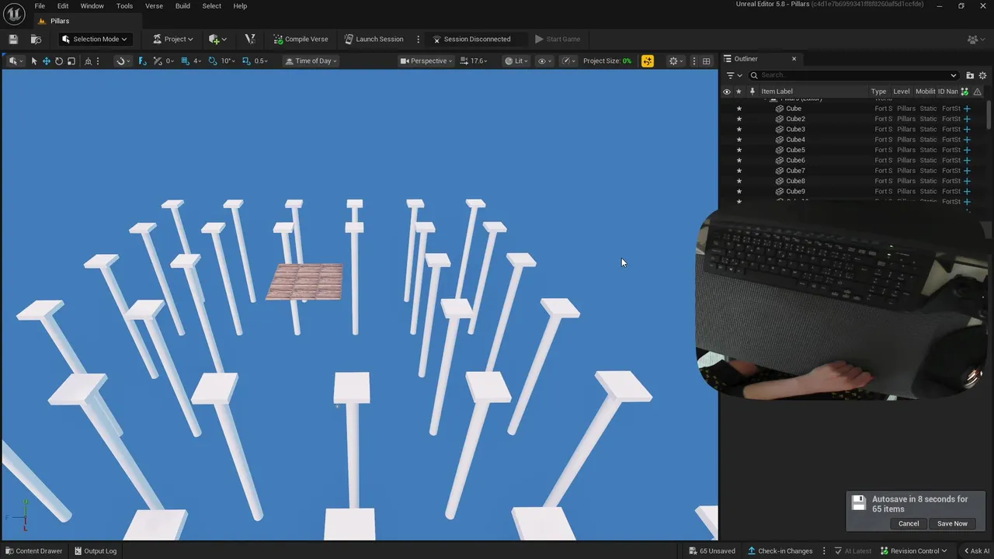Image resolution: width=994 pixels, height=559 pixels.
Task: Click Save Now in autosave notification
Action: (952, 523)
